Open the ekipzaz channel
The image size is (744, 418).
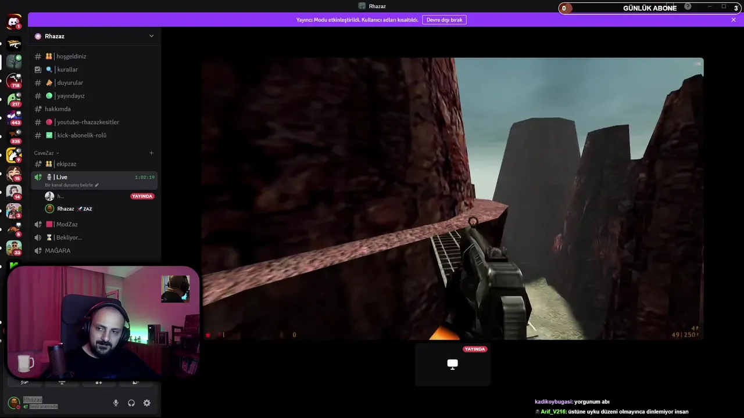click(94, 164)
